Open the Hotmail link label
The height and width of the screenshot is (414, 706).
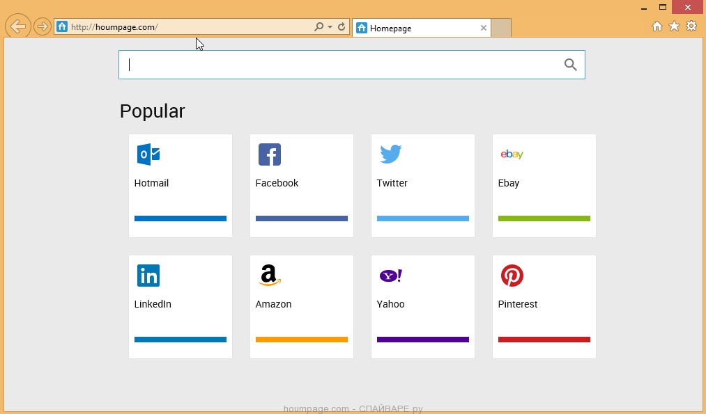(x=151, y=183)
